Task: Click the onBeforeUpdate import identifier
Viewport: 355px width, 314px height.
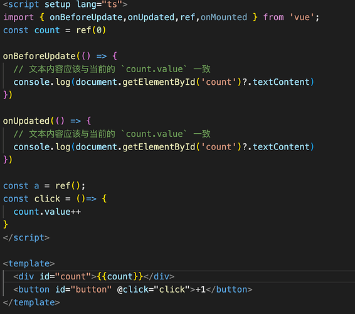Action: pos(86,17)
